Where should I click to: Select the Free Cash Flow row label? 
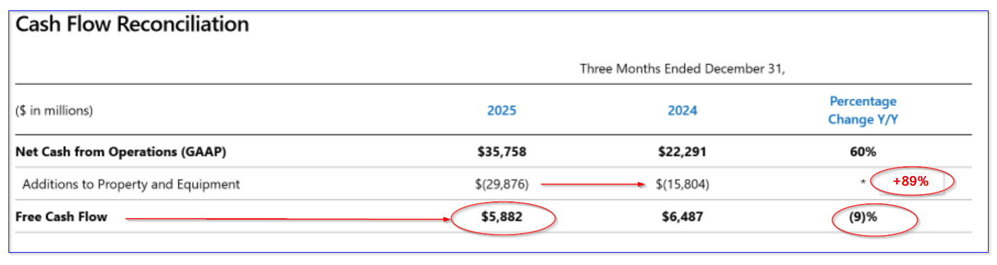pyautogui.click(x=61, y=217)
